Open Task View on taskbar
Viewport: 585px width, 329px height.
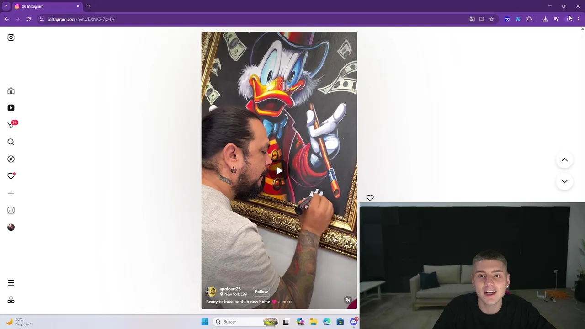pos(286,322)
